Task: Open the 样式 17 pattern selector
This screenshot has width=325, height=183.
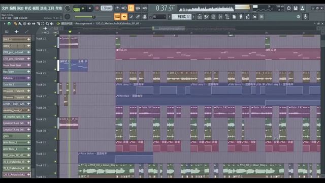Action: pos(182,17)
